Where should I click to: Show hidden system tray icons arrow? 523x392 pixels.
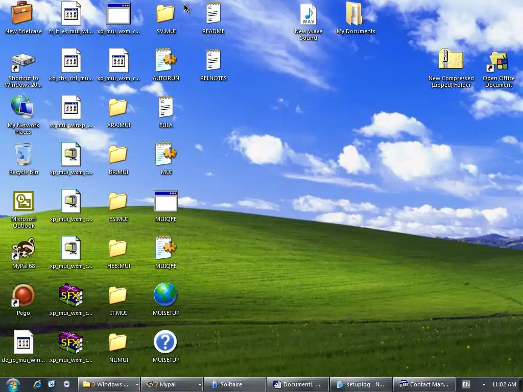coord(484,385)
